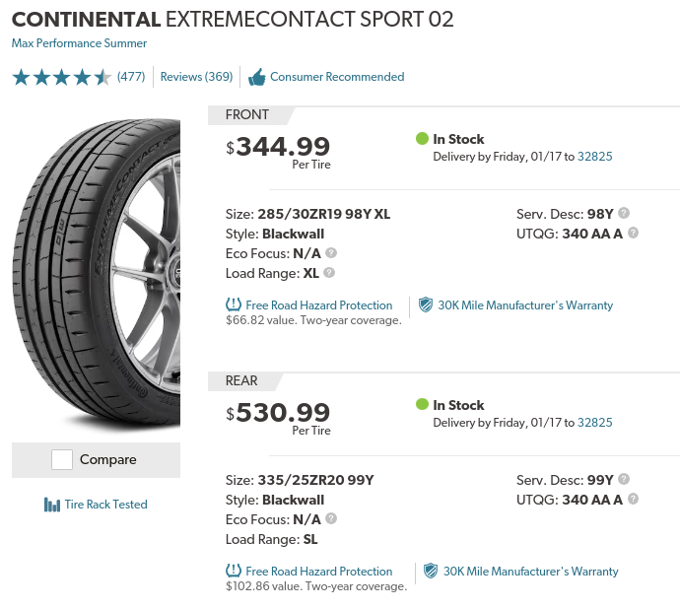Click front tire Eco Focus help icon
The height and width of the screenshot is (609, 680).
click(331, 253)
